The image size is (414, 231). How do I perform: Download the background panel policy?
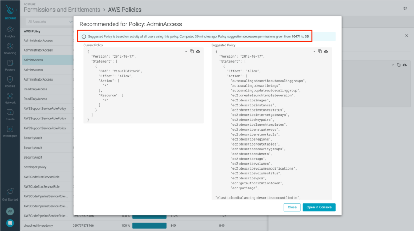coord(405,65)
